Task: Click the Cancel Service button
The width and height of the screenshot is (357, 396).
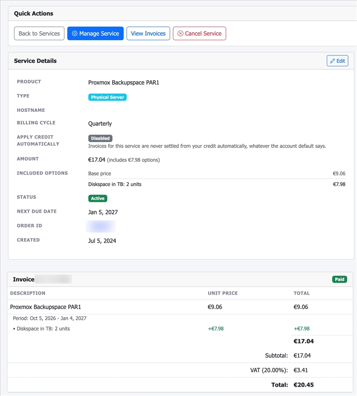Action: [x=199, y=33]
